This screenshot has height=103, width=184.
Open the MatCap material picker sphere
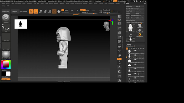point(6,55)
